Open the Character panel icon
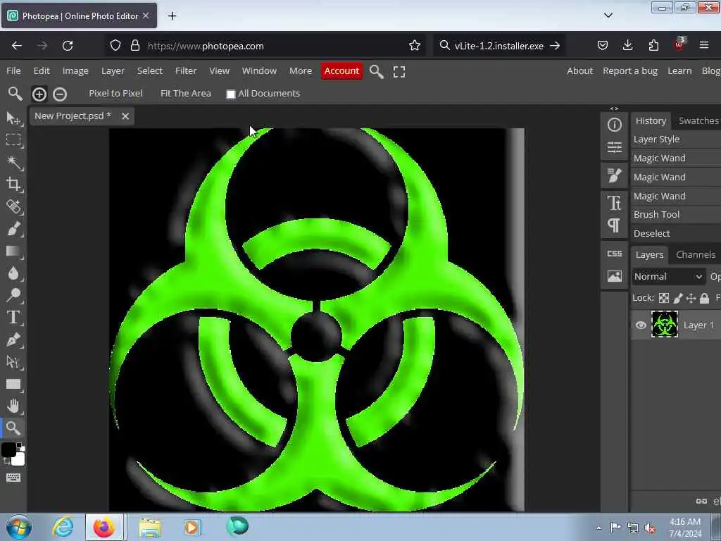 [x=614, y=203]
